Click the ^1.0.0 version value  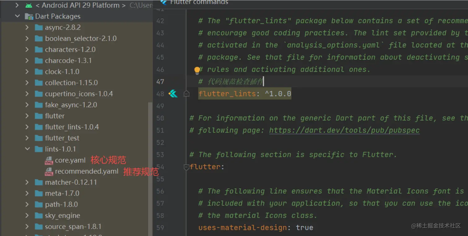[x=278, y=94]
